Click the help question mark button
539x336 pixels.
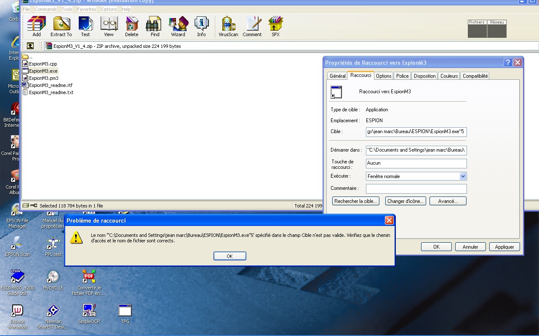click(508, 63)
